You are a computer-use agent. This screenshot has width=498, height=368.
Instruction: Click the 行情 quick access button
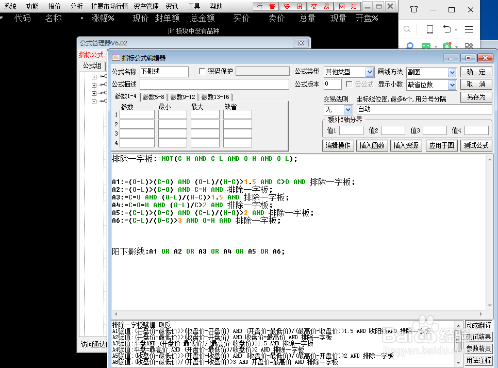[x=265, y=7]
